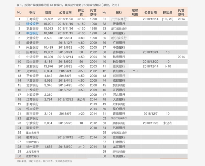Select the 北京银行 cell
Viewport: 205px width, 166px height.
(x=32, y=85)
